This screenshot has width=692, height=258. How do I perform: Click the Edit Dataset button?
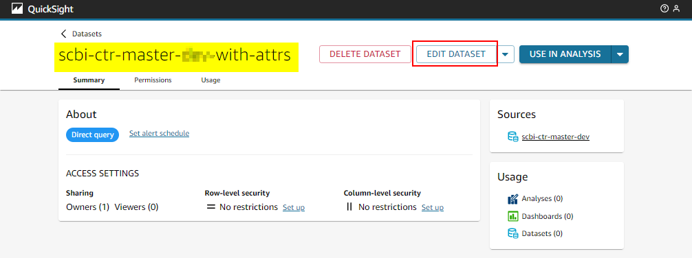point(456,54)
